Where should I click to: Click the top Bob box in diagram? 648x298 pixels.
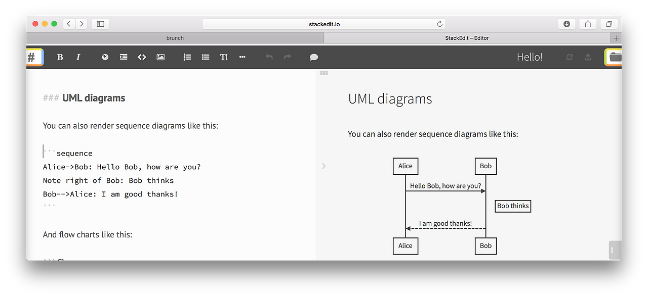485,166
